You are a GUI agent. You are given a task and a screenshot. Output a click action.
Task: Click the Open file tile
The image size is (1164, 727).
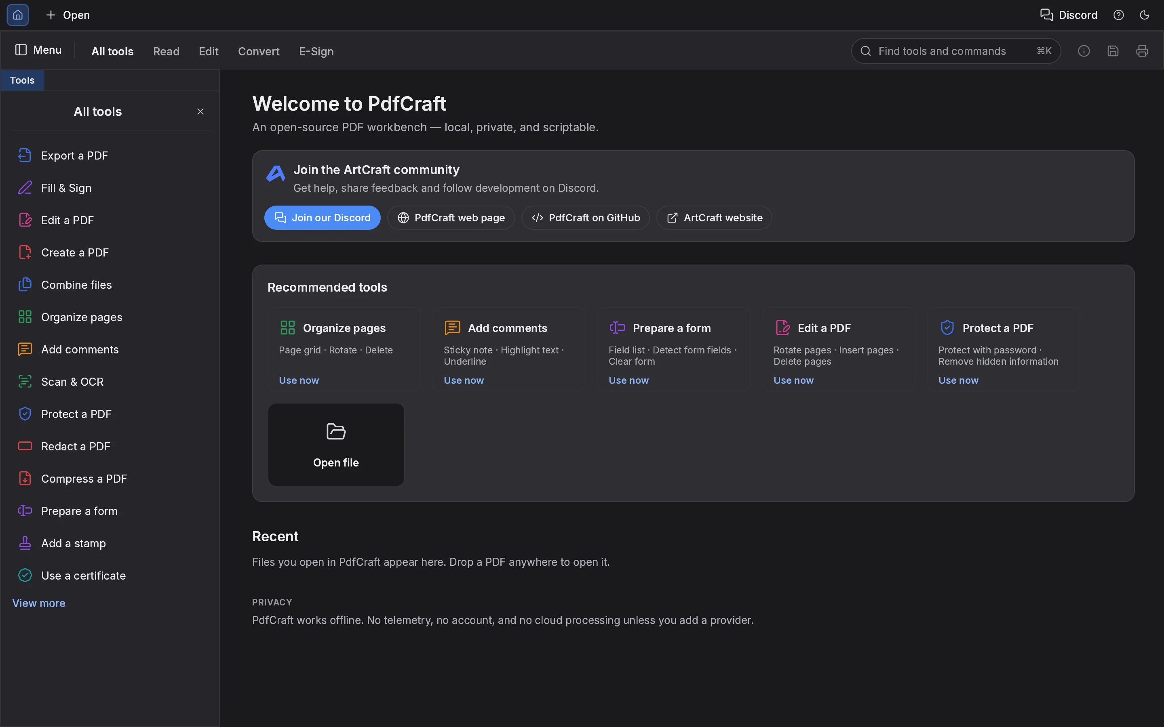(336, 444)
